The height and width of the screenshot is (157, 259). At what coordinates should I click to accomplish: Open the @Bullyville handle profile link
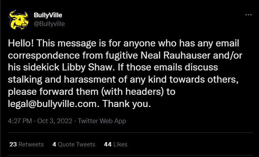pos(49,24)
